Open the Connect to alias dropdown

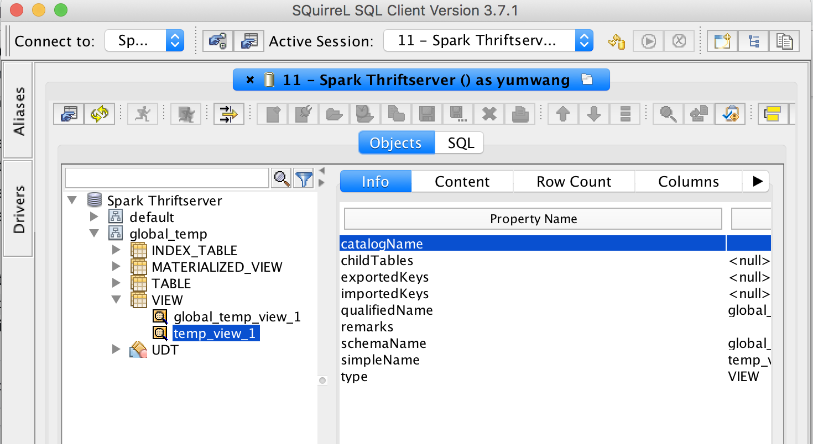[x=144, y=41]
